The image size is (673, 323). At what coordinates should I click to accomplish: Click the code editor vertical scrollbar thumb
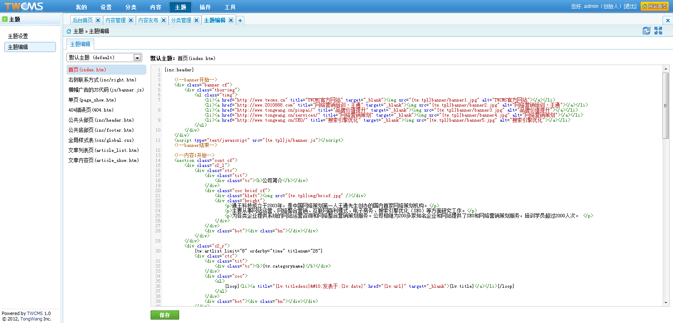[x=665, y=105]
